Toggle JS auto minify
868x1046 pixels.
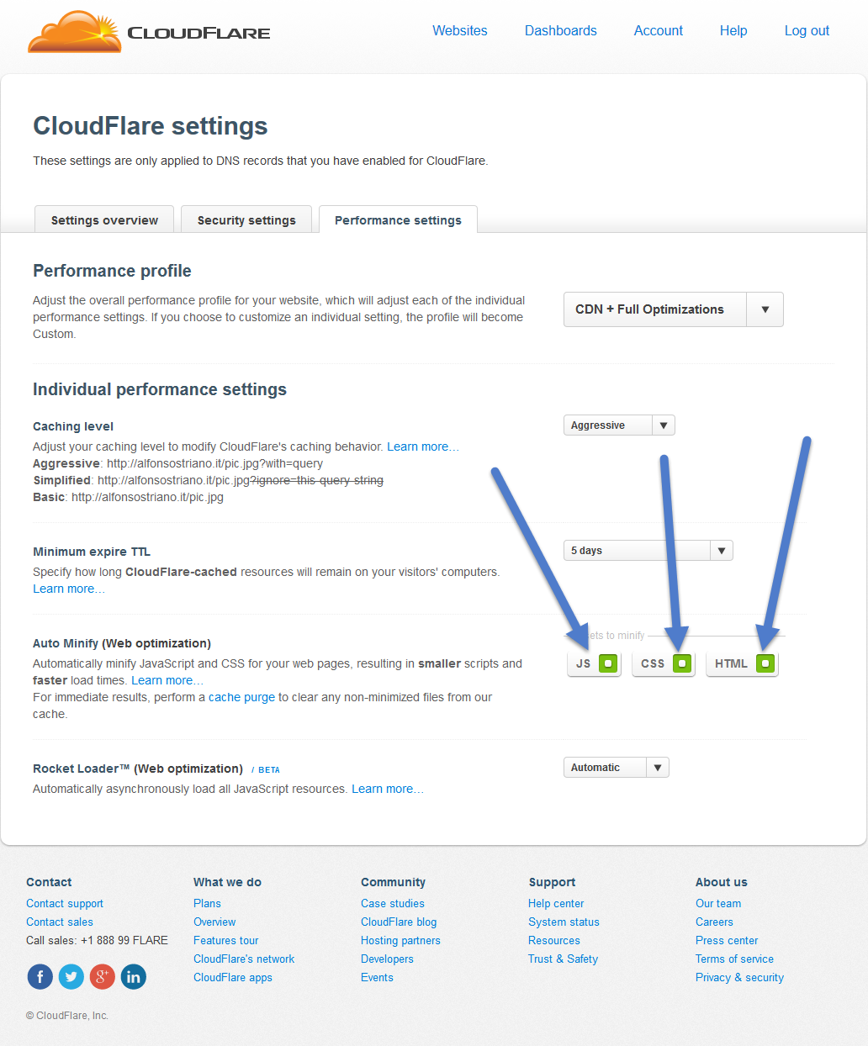tap(594, 663)
